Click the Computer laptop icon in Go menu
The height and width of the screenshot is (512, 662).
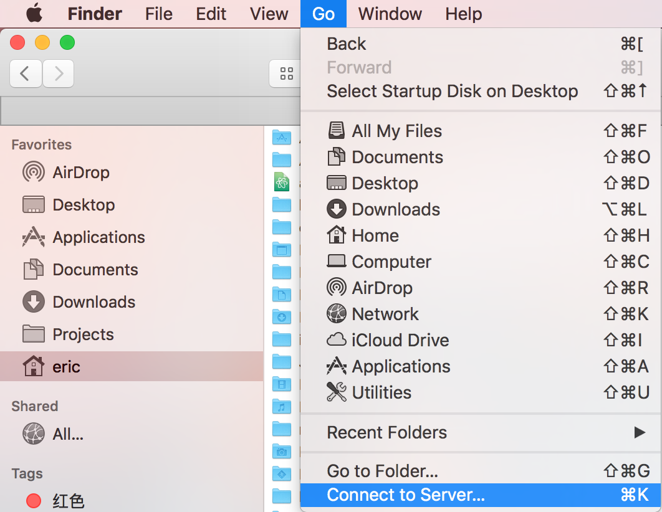337,262
